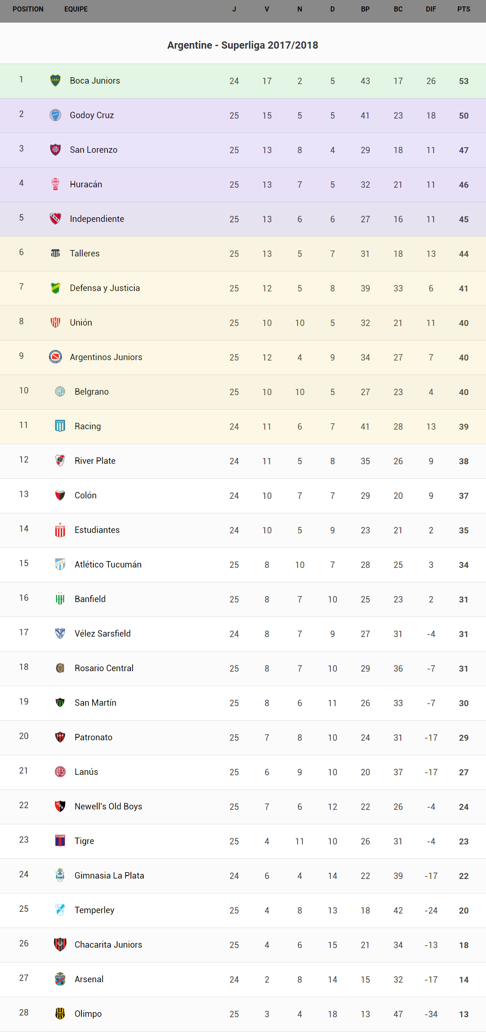Screen dimensions: 486x1033
Task: Click the POSITION column header
Action: click(x=28, y=9)
